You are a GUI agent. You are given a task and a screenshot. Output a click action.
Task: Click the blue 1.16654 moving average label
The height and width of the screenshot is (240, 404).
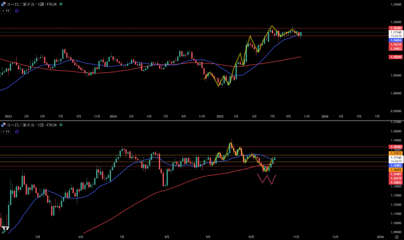[x=396, y=40]
